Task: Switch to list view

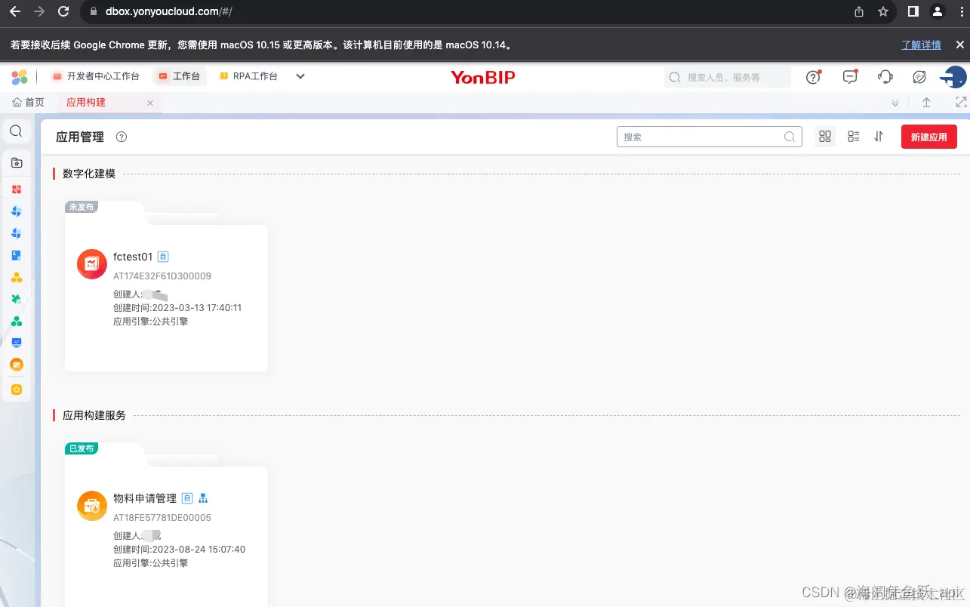Action: (x=854, y=137)
